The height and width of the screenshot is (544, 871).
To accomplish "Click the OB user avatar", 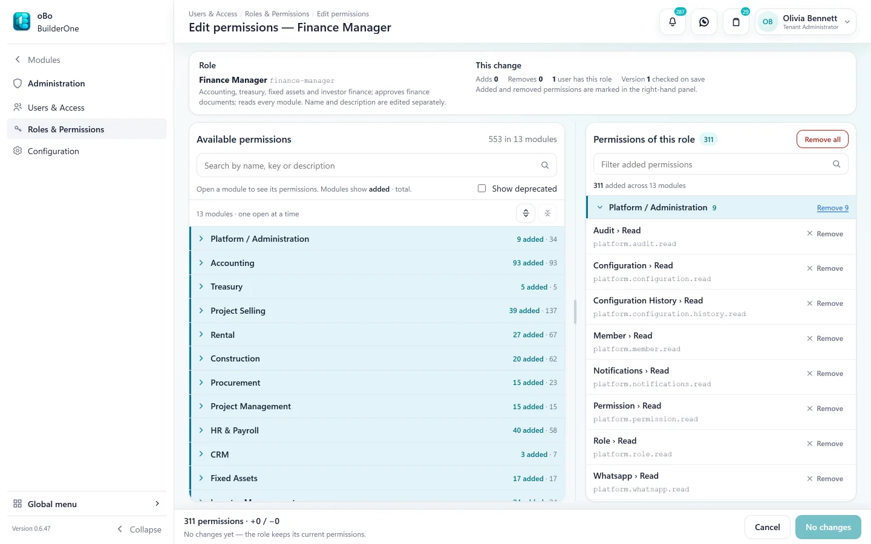I will [x=768, y=22].
